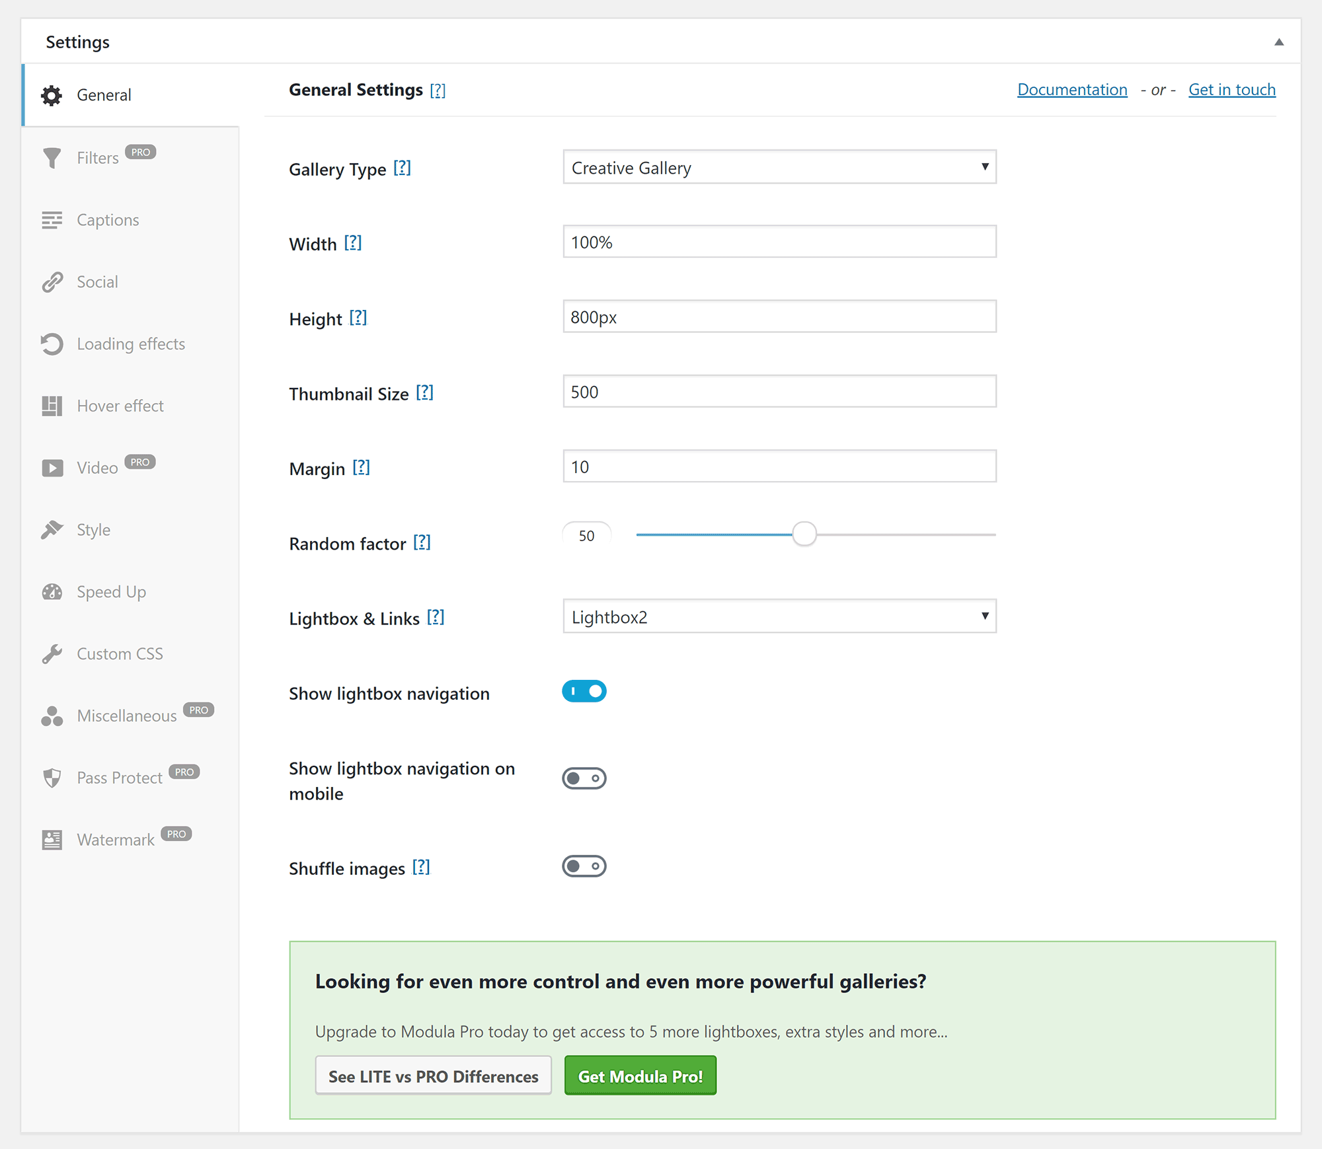
Task: Switch to the General tab
Action: pyautogui.click(x=131, y=95)
